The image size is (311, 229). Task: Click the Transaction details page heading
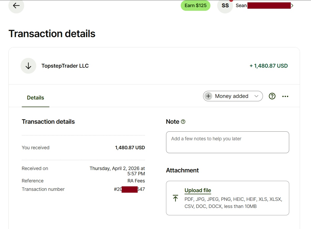pyautogui.click(x=52, y=34)
